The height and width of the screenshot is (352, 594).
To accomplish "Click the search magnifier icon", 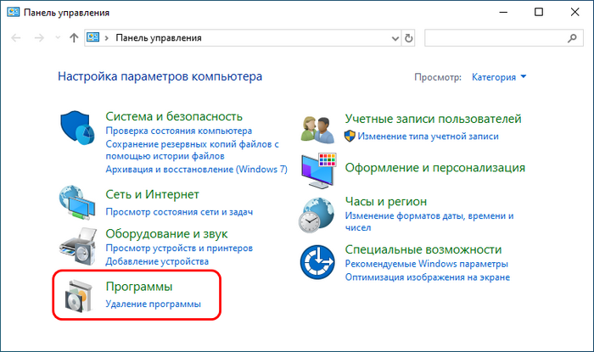I will [x=572, y=38].
